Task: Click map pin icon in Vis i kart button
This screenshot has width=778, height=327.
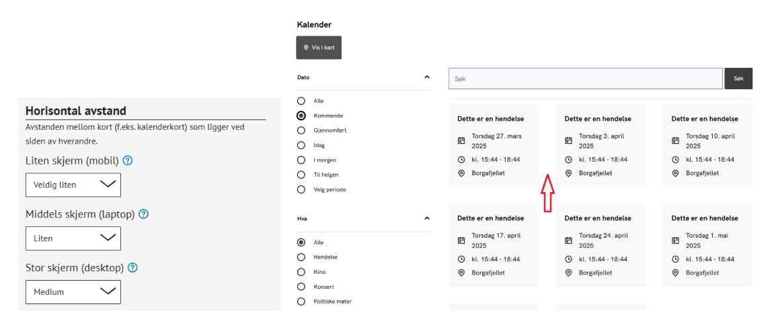Action: coord(306,48)
